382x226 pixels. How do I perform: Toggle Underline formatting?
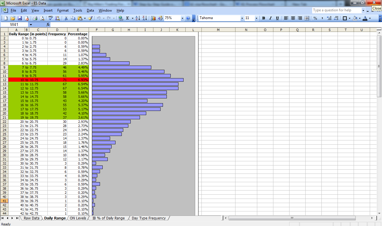coord(277,18)
